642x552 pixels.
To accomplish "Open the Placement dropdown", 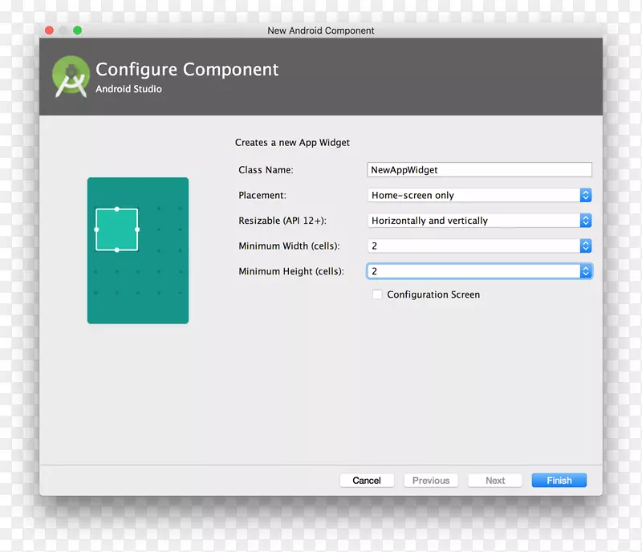I will (478, 195).
